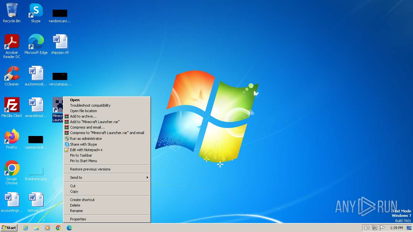
Task: Select the lottook.rtf document icon
Action: point(36,202)
